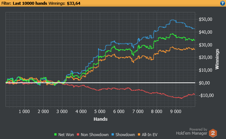
Task: Click the green Net Won legend swatch
Action: click(x=55, y=135)
